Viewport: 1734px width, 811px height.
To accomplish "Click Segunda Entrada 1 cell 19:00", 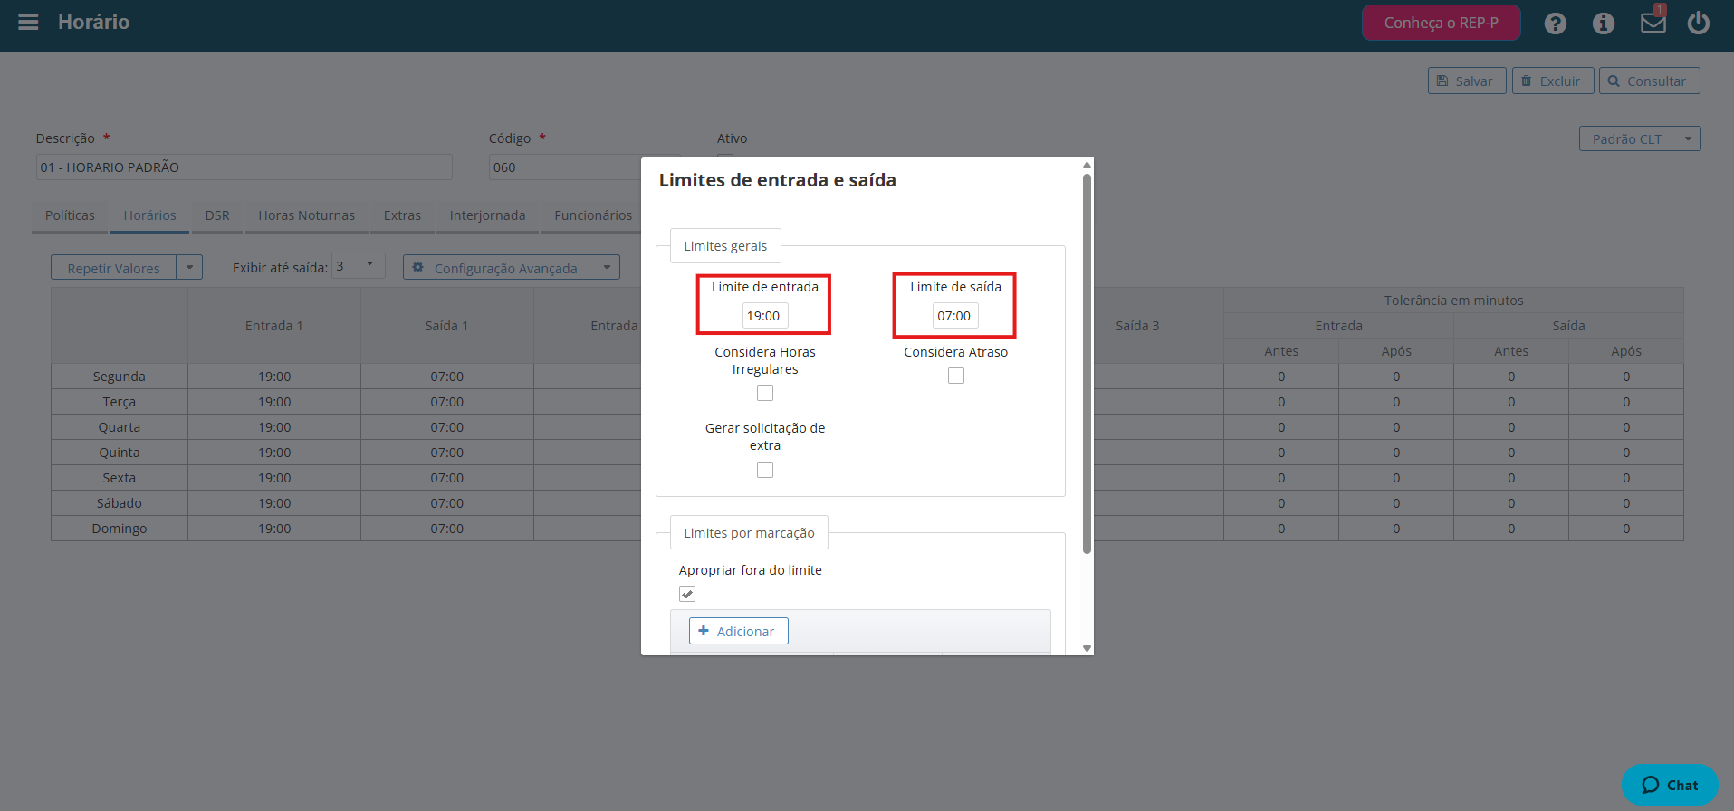I will pos(274,377).
